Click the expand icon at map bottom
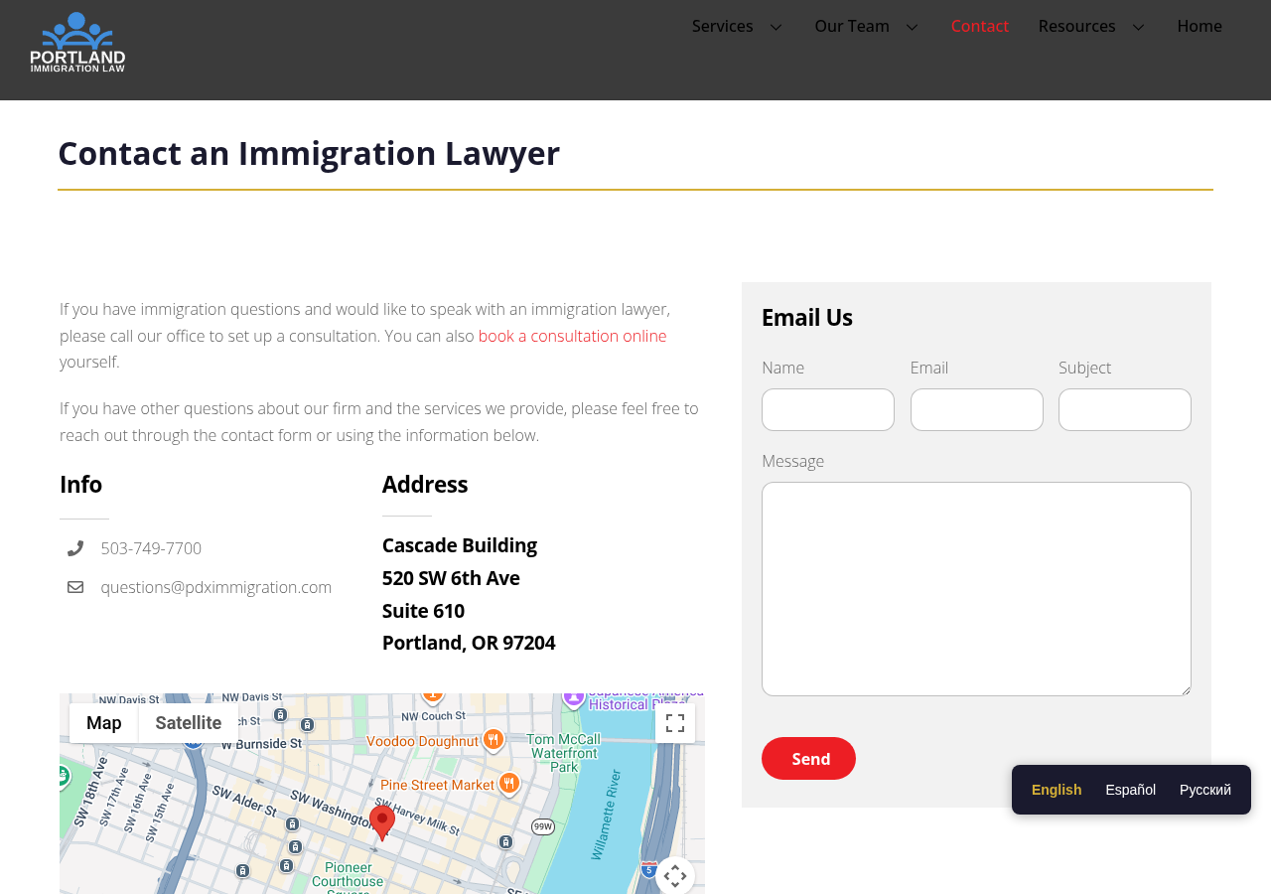The height and width of the screenshot is (894, 1271). 674,873
